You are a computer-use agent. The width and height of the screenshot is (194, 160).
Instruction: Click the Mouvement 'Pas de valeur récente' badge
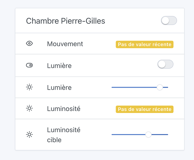point(144,44)
